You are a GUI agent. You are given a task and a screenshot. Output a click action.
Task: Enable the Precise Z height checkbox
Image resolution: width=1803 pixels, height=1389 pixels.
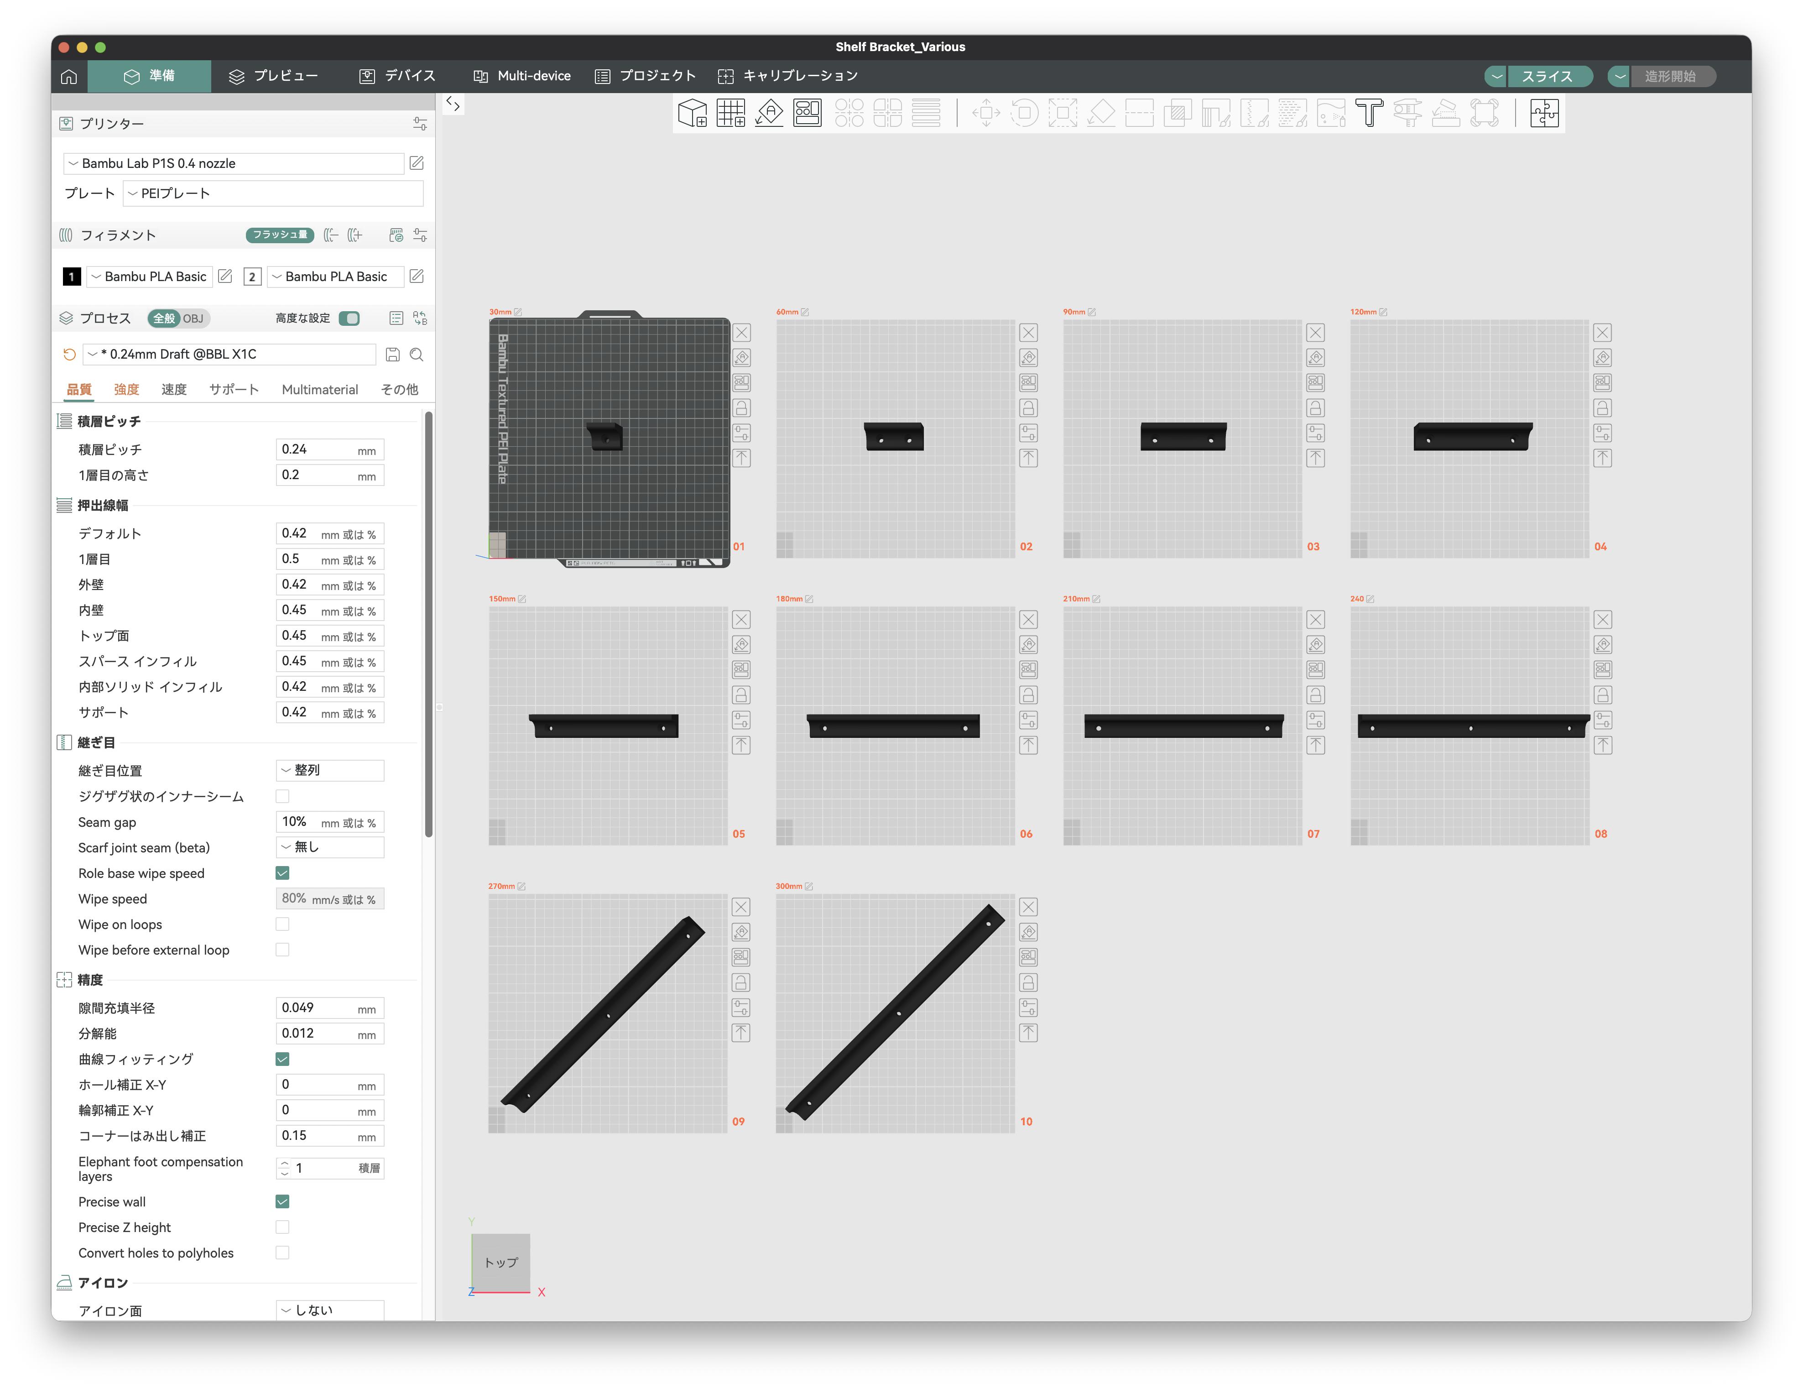282,1227
